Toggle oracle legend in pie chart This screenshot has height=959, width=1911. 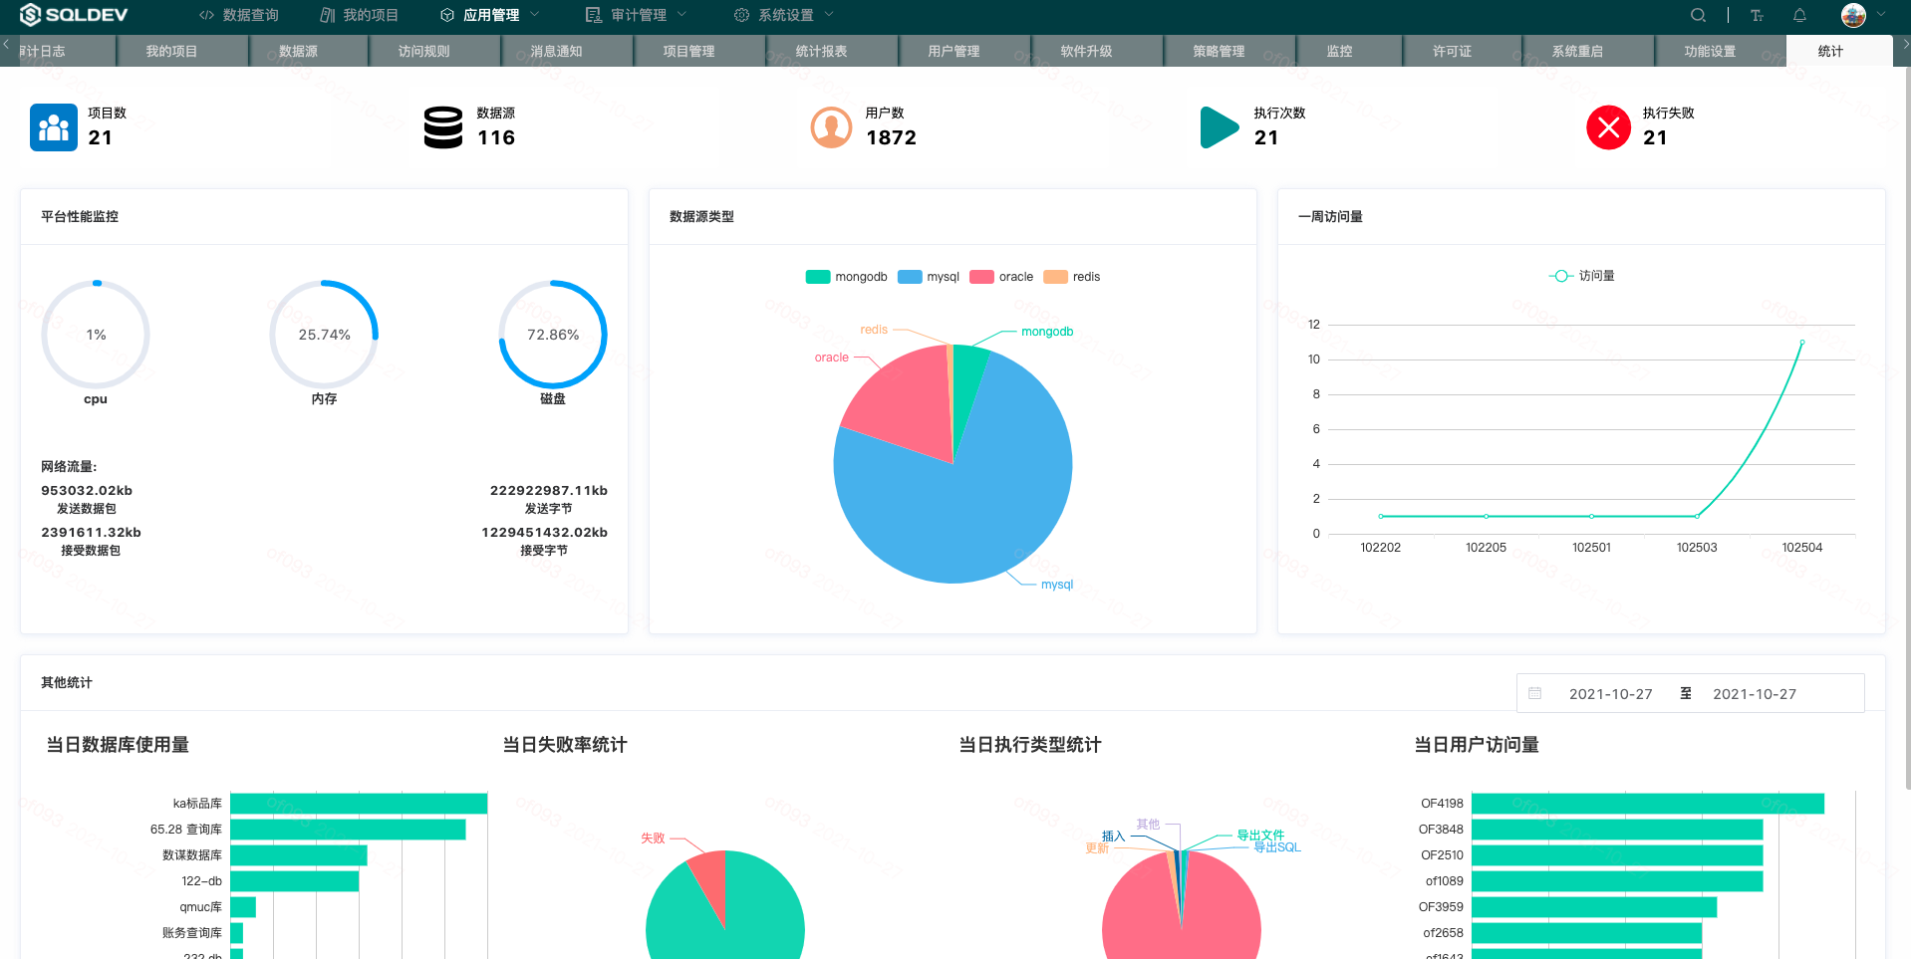pyautogui.click(x=1001, y=277)
